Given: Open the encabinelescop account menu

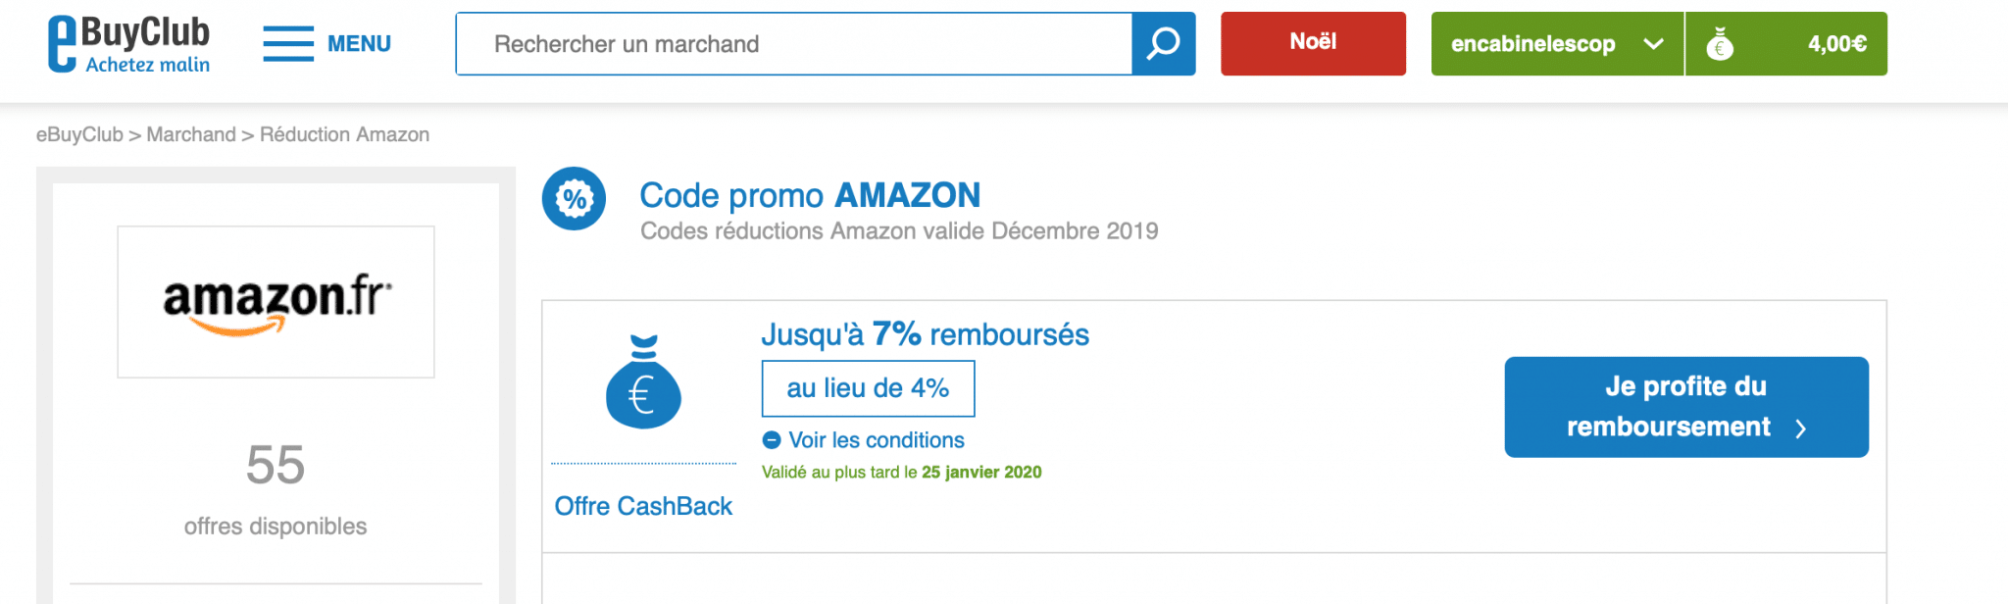Looking at the screenshot, I should 1532,44.
